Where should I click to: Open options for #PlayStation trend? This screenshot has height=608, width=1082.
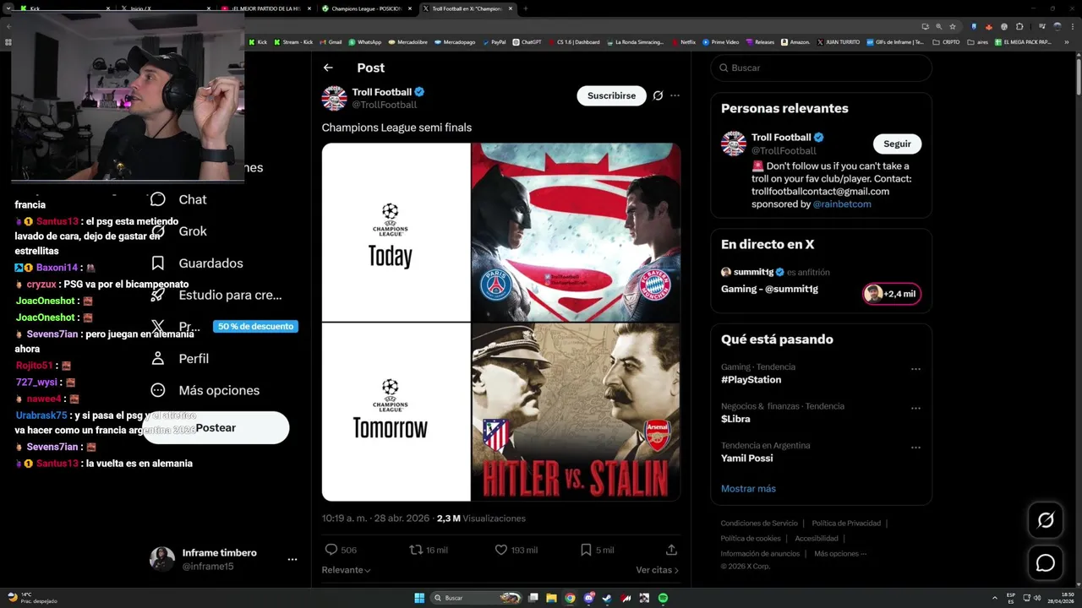(915, 369)
